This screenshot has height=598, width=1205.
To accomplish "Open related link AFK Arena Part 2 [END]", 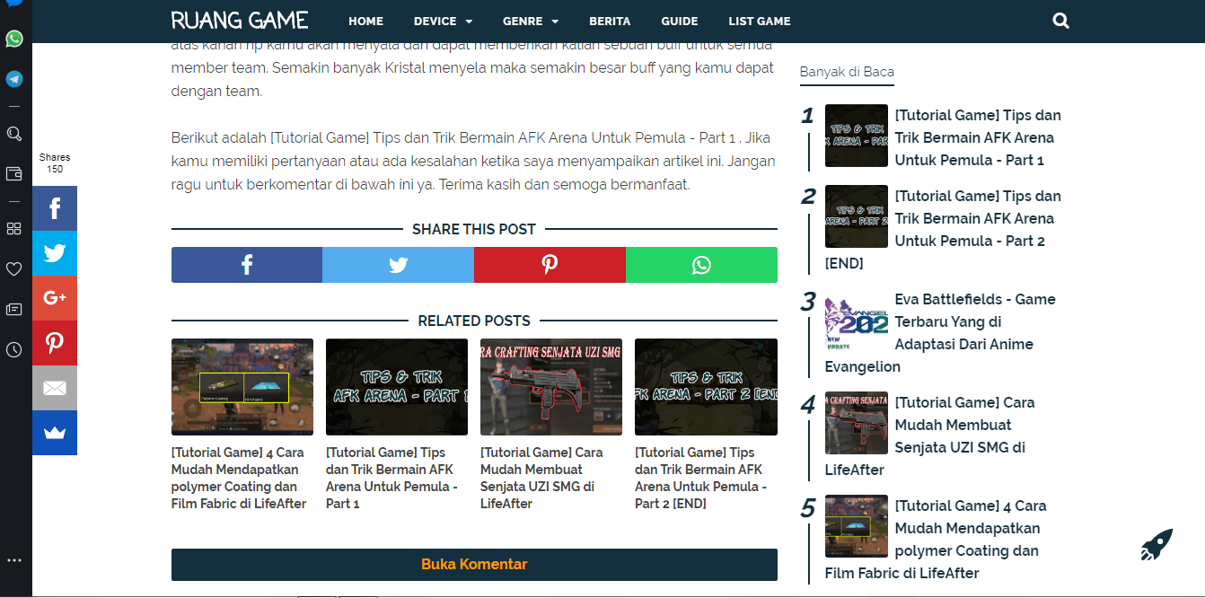I will [x=700, y=478].
